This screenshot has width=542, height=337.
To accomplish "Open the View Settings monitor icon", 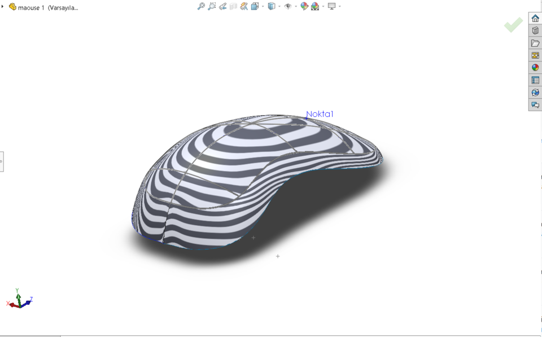I will (332, 6).
